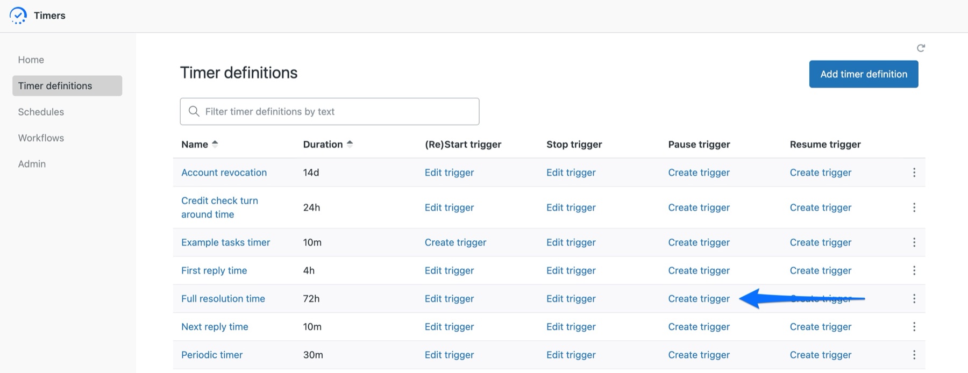
Task: Create a Pause trigger for Next reply time
Action: click(699, 327)
